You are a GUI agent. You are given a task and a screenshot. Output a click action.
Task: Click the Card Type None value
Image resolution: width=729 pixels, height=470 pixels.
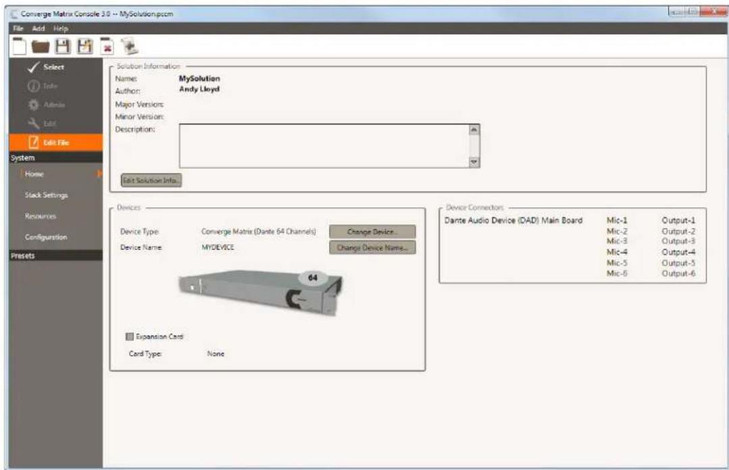[x=216, y=354]
